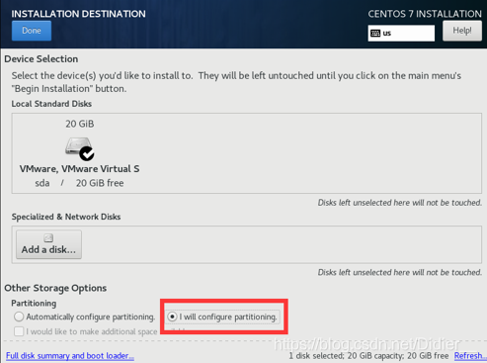The width and height of the screenshot is (487, 363).
Task: Click the Installation Destination title
Action: (78, 14)
